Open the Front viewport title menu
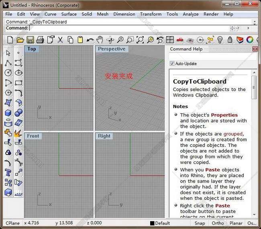The image size is (261, 229). pos(33,136)
